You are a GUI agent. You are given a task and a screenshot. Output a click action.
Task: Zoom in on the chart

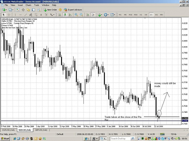(x=76, y=15)
